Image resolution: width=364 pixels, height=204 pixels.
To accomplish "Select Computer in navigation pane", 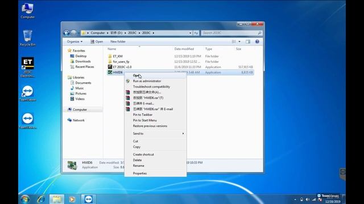I will (x=77, y=109).
